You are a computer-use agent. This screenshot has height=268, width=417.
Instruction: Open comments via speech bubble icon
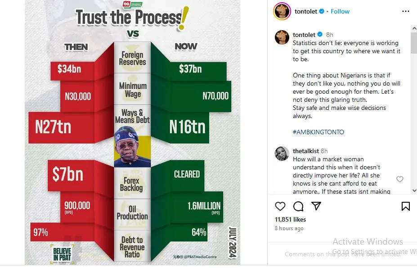click(x=298, y=206)
